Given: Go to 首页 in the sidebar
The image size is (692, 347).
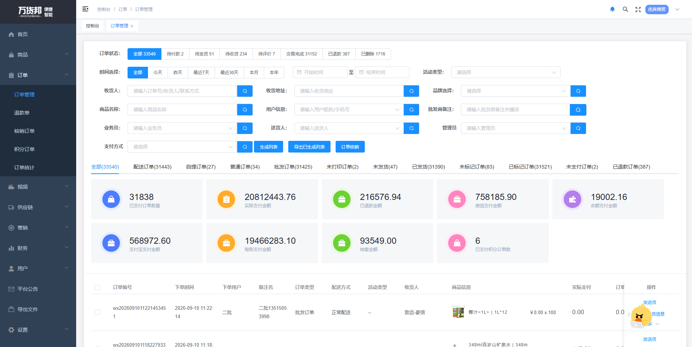Looking at the screenshot, I should click(38, 34).
